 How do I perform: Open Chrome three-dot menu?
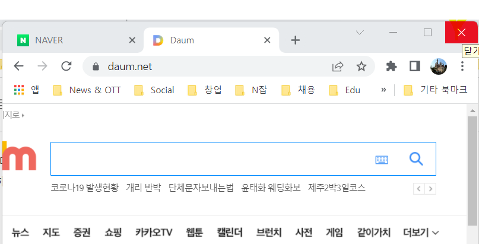pyautogui.click(x=462, y=66)
